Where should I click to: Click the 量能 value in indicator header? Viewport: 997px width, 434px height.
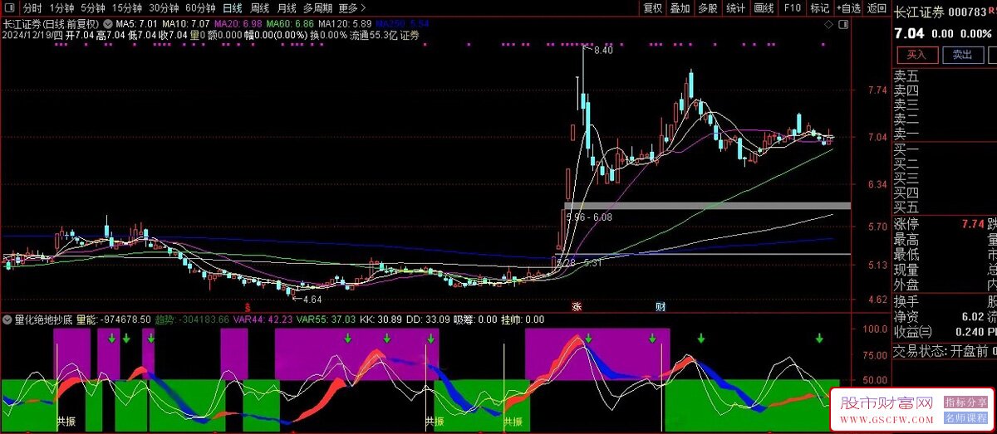114,319
